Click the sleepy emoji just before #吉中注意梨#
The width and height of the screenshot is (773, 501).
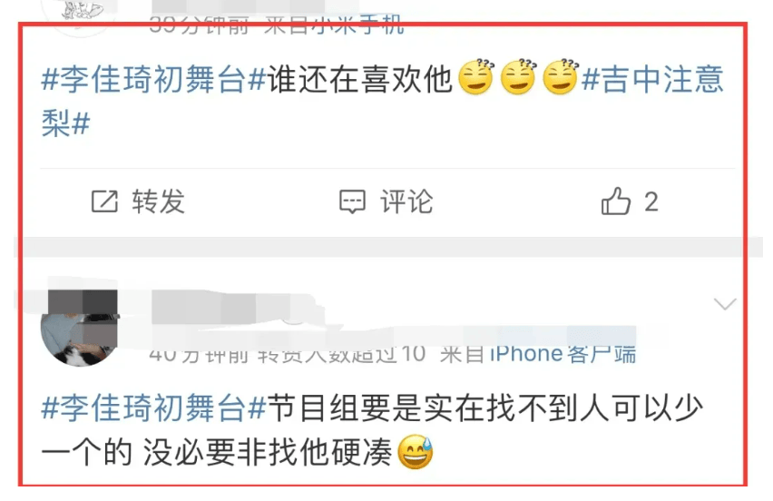click(561, 77)
